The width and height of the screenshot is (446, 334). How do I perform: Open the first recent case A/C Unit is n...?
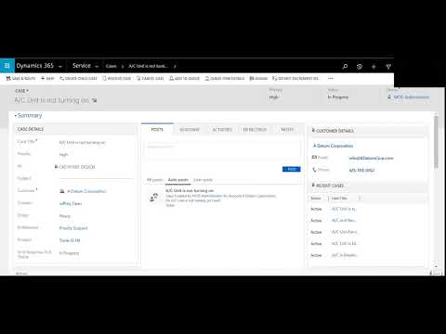[344, 209]
